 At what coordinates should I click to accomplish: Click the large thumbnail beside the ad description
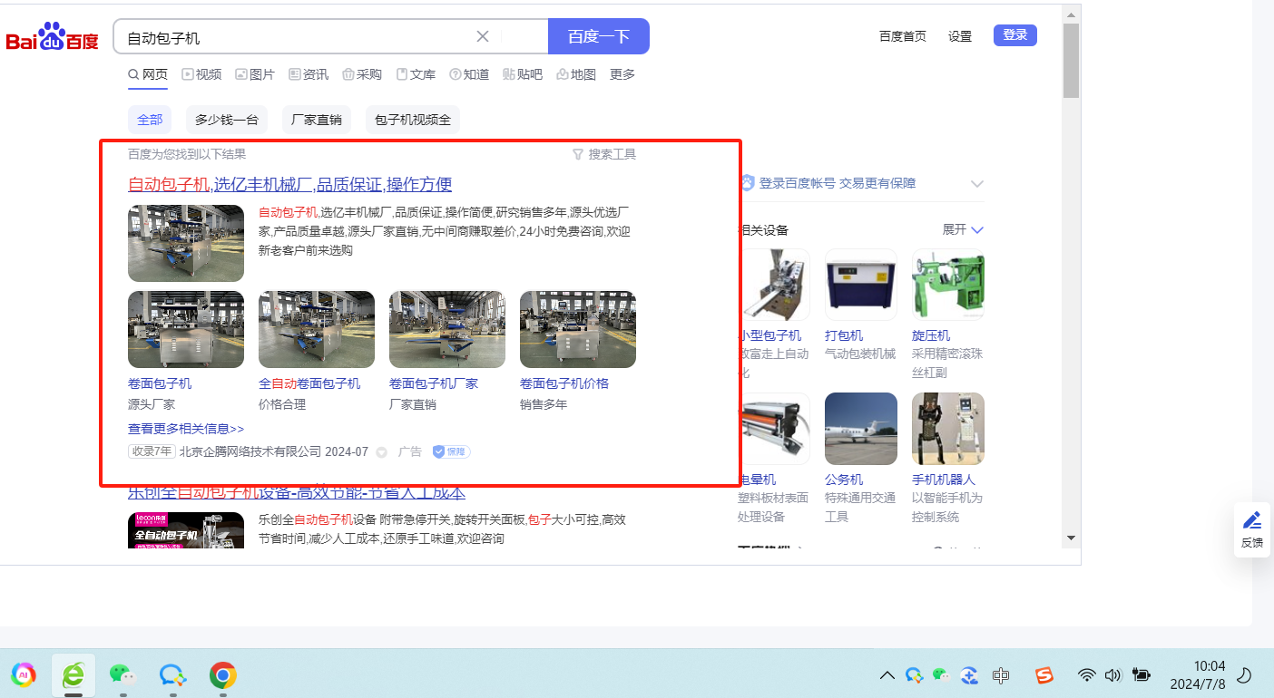[186, 243]
